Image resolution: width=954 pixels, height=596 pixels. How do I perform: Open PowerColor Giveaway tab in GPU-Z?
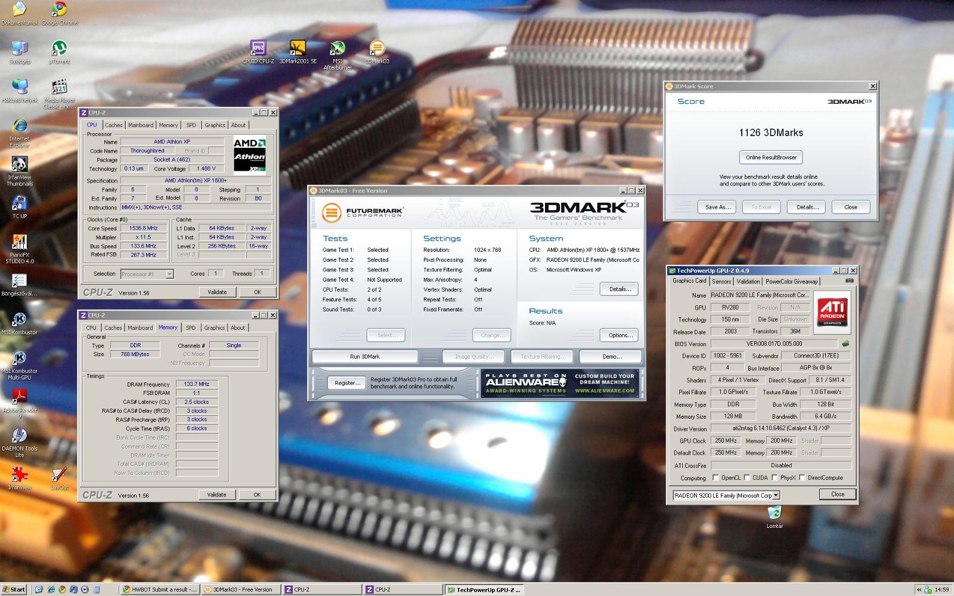pyautogui.click(x=792, y=281)
